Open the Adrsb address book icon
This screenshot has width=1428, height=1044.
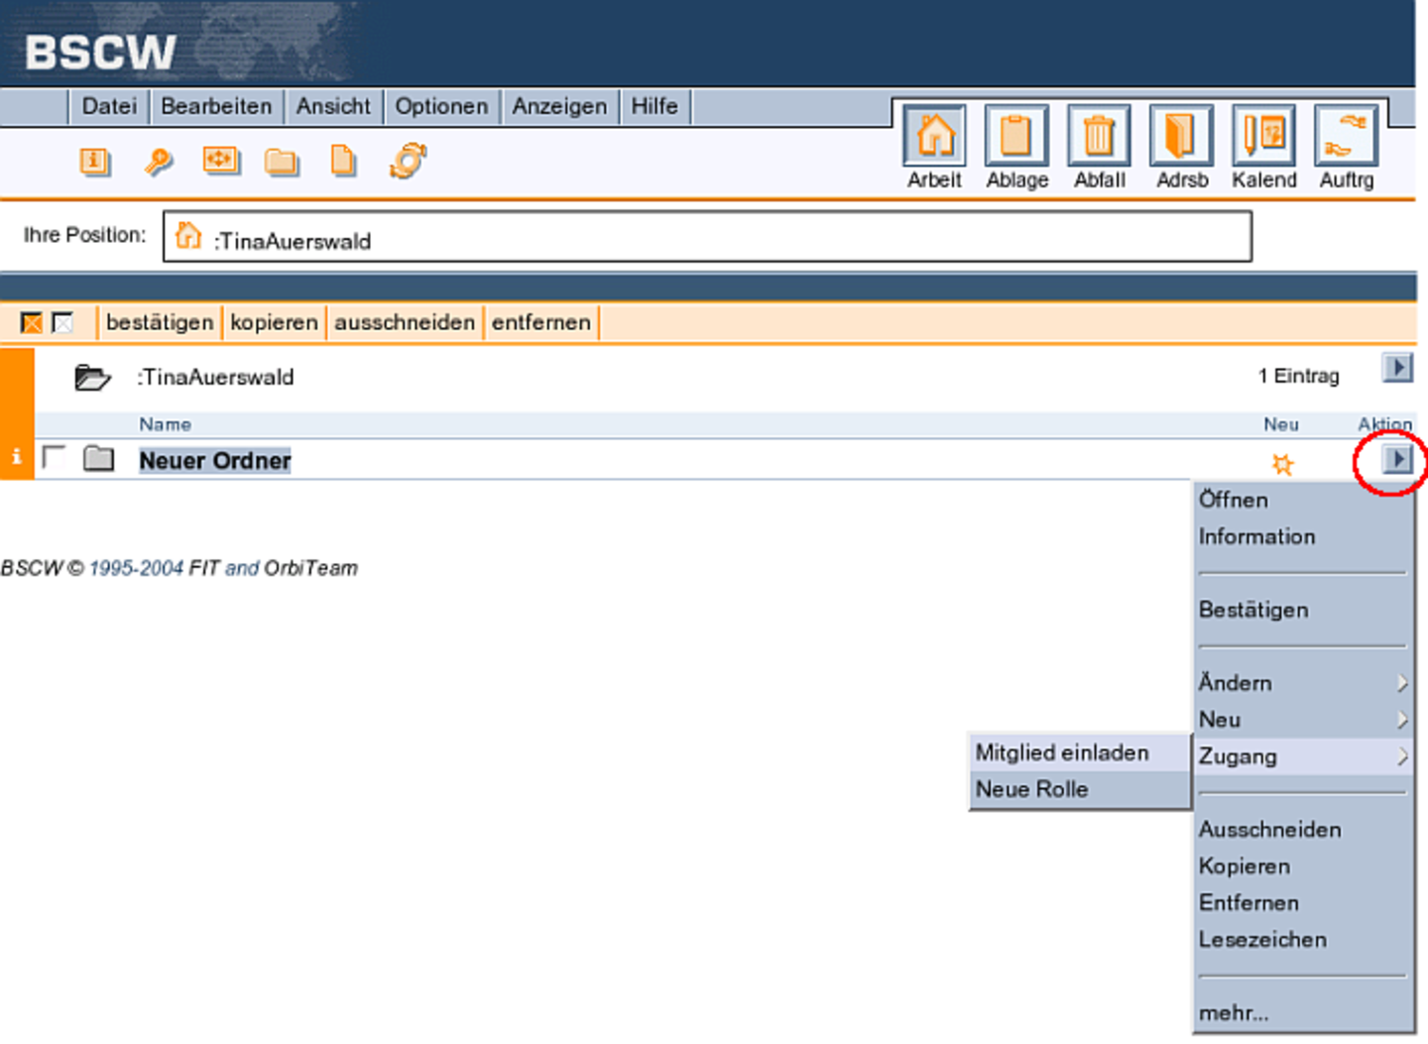point(1181,137)
